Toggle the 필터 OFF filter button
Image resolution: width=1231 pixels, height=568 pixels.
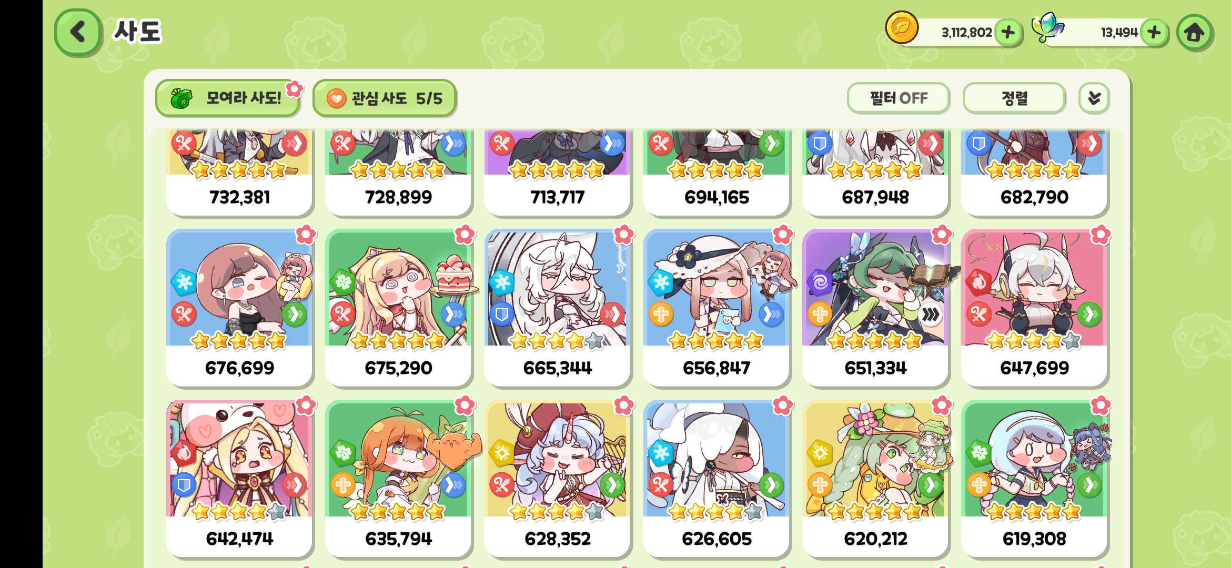(899, 98)
